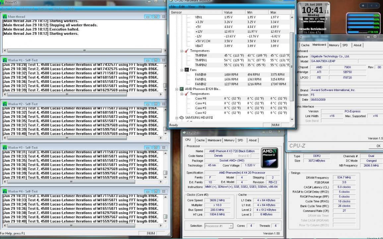
Task: Click the Worker #3 Self-Test window icon
Action: click(x=5, y=148)
